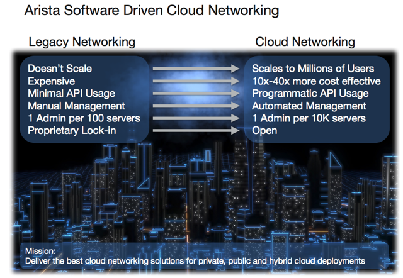Viewport: 403px width, 278px height.
Task: Click the 'Legacy Networking' heading
Action: pyautogui.click(x=82, y=42)
